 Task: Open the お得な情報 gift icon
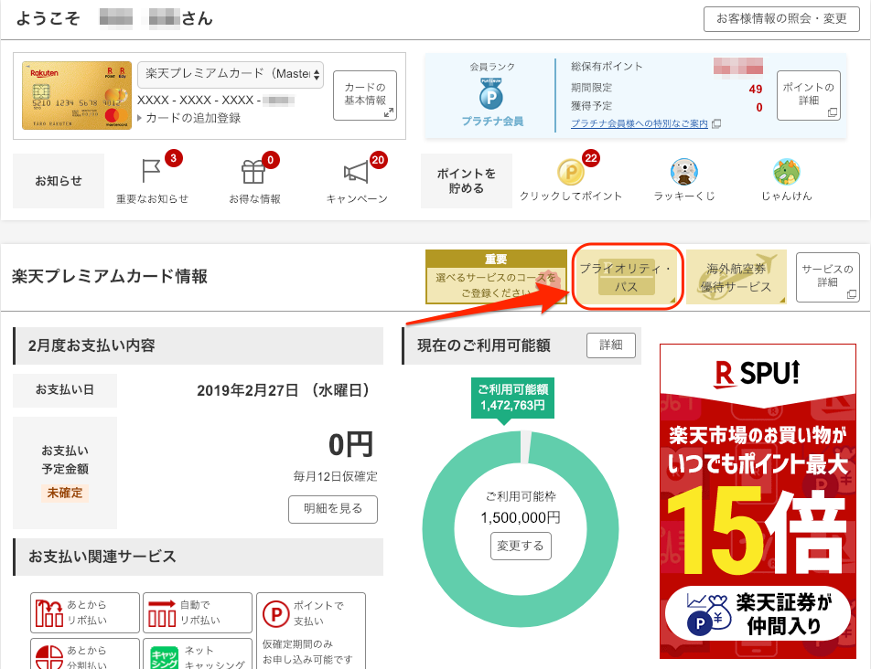pos(253,172)
